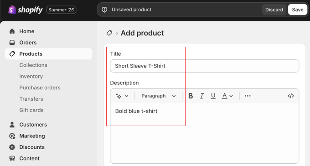Open Gift cards under Products

pos(31,110)
